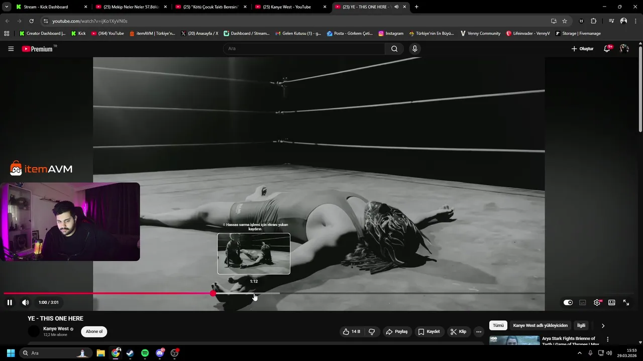Open the media controls music-note button
The width and height of the screenshot is (643, 361).
tap(611, 21)
